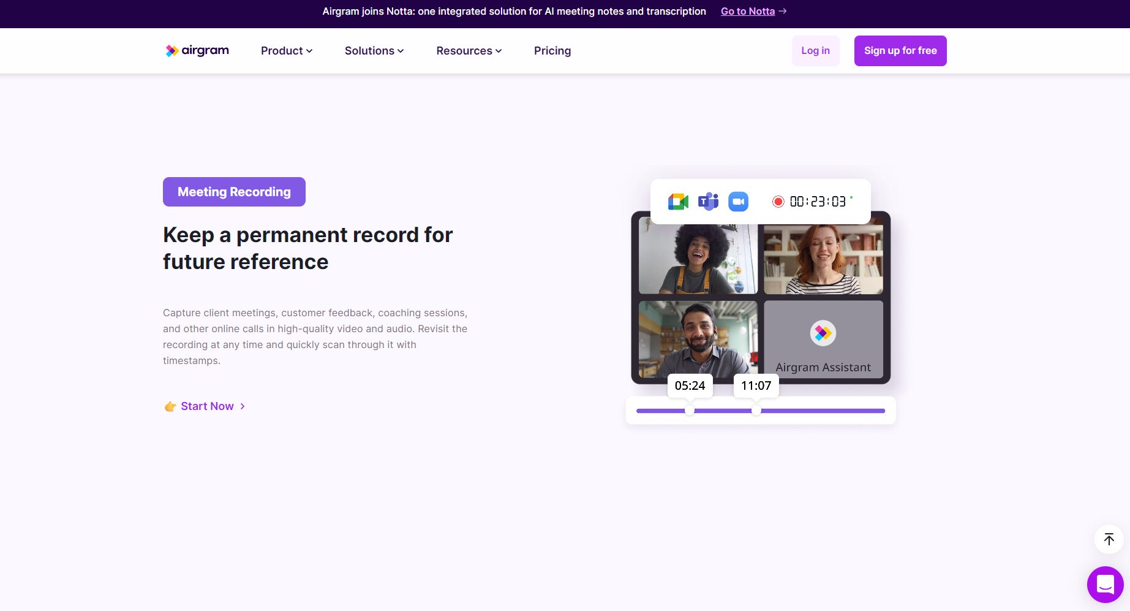Expand the Solutions dropdown menu
Viewport: 1130px width, 611px height.
(x=374, y=51)
